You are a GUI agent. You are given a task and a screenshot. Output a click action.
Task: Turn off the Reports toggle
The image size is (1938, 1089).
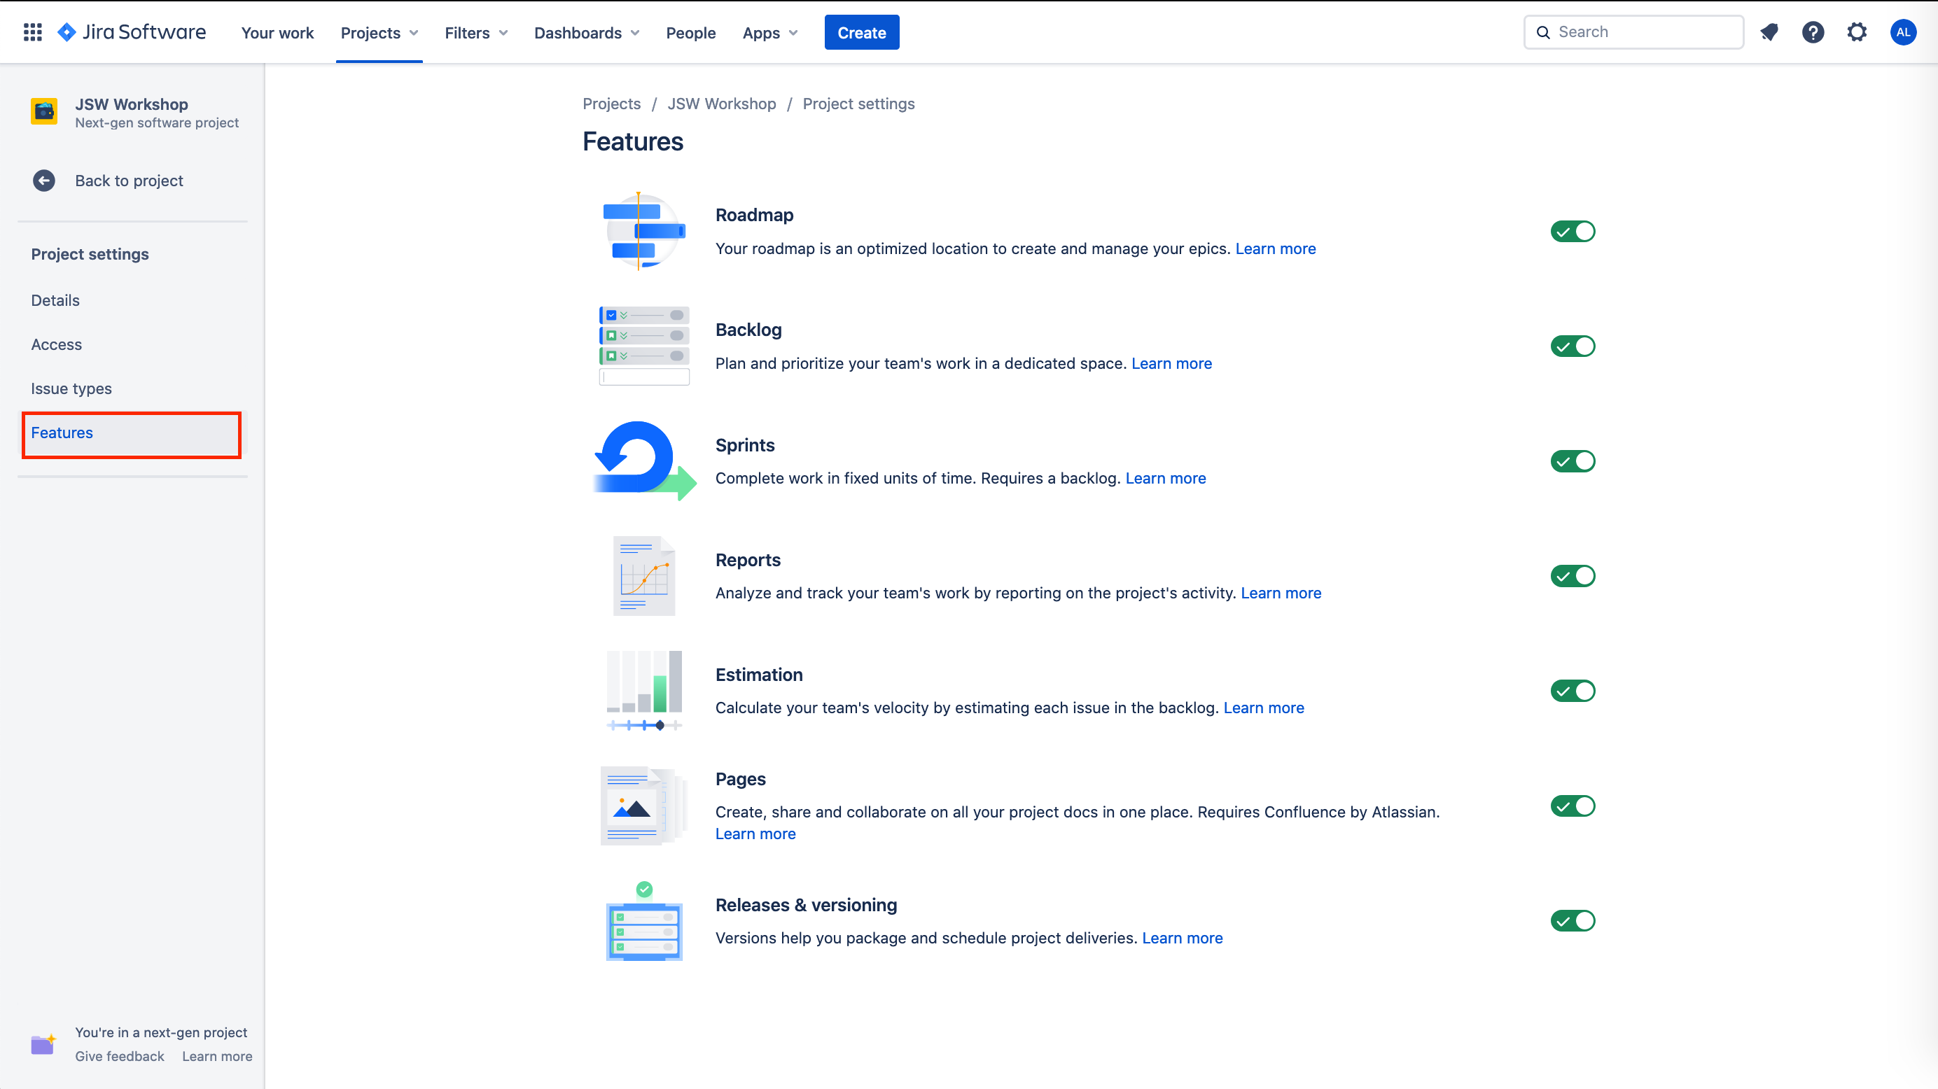tap(1573, 577)
